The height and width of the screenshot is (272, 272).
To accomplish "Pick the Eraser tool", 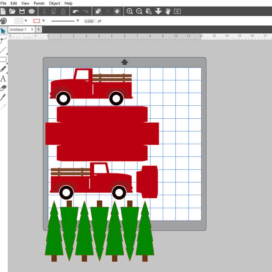I will (3, 88).
